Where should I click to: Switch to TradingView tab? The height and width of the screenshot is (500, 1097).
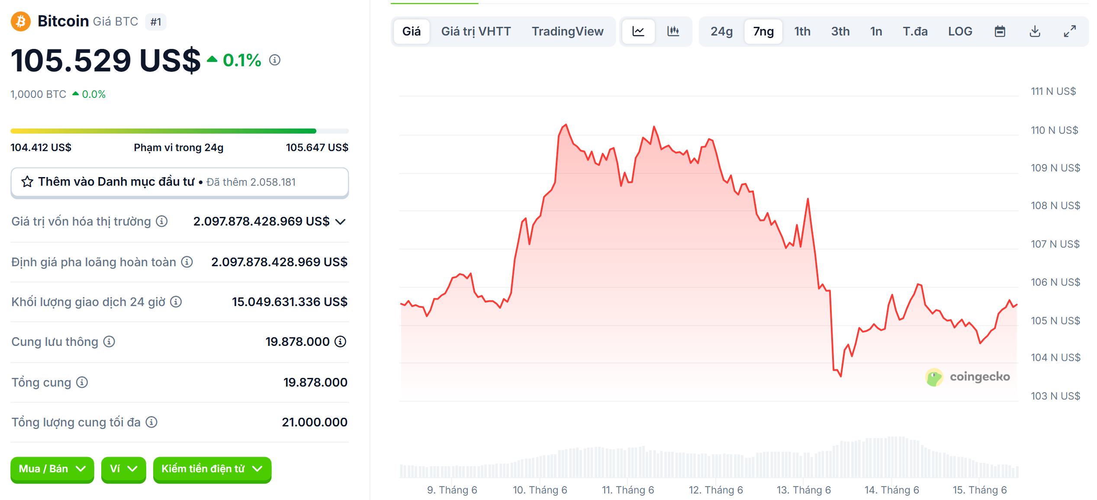click(x=567, y=31)
